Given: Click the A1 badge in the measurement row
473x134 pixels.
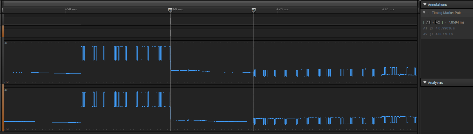Looking at the screenshot, I should click(428, 22).
